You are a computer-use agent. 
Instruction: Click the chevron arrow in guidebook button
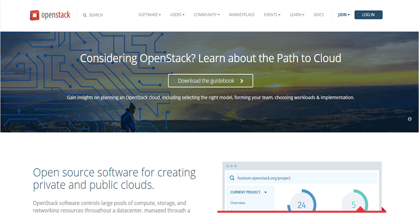pos(241,81)
